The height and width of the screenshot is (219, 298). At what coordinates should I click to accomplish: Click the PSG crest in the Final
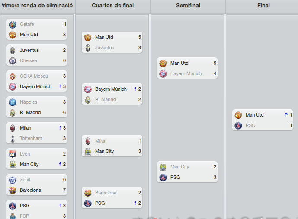click(238, 125)
